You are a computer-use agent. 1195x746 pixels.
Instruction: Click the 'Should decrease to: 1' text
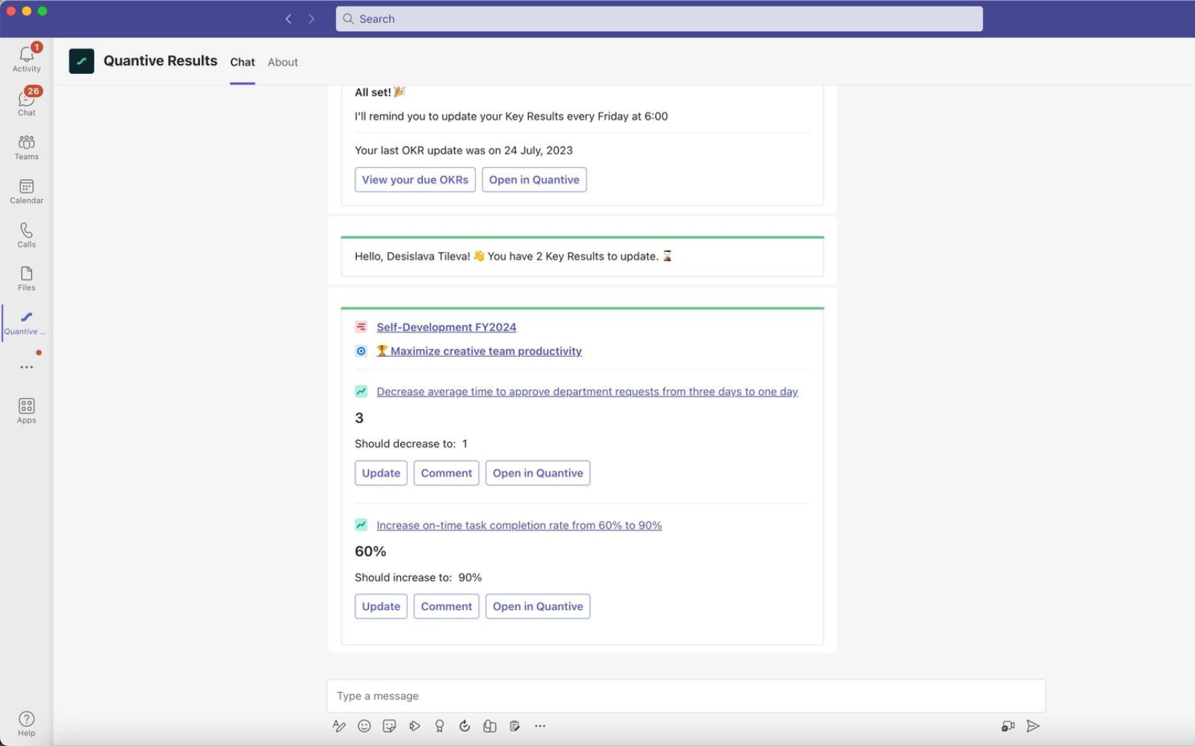[411, 443]
